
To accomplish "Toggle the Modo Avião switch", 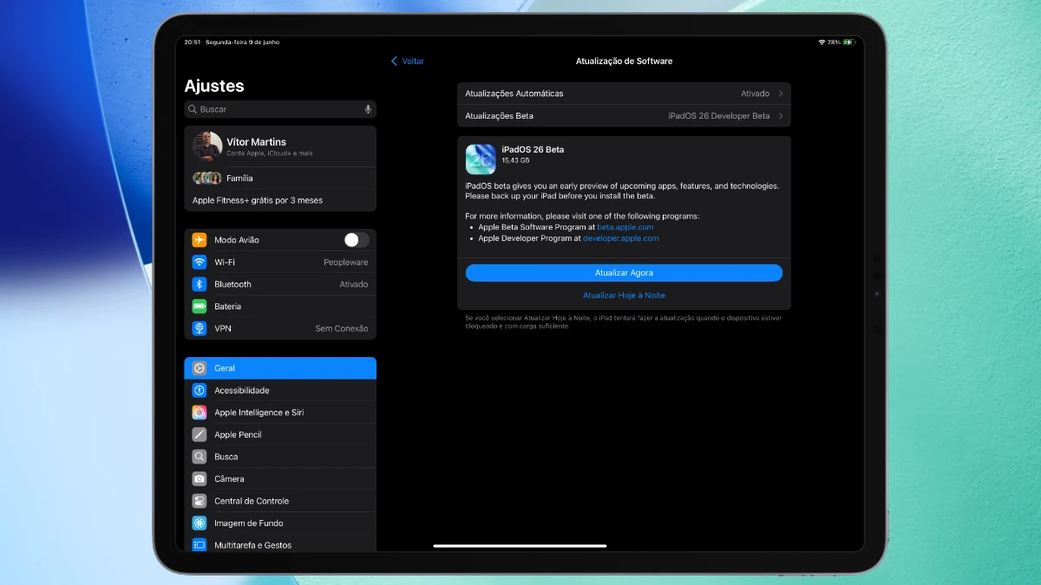I will (356, 240).
